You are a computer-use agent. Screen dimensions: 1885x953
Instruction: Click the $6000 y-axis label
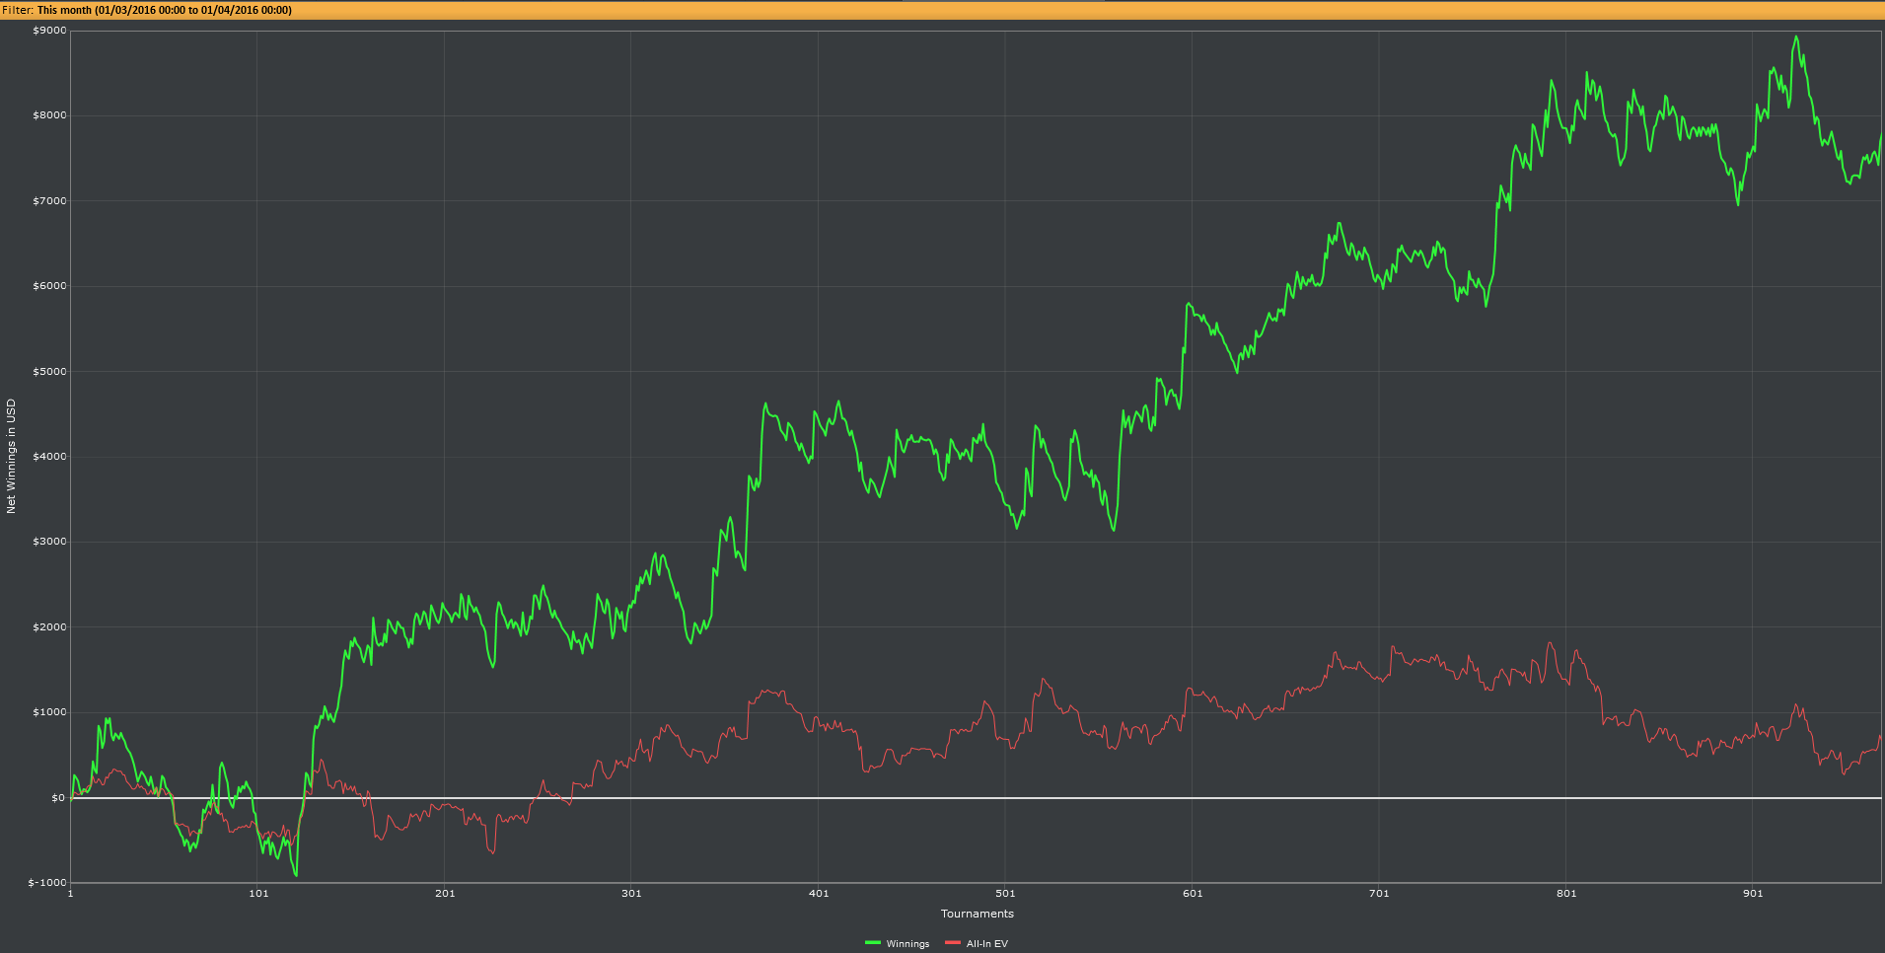coord(49,286)
